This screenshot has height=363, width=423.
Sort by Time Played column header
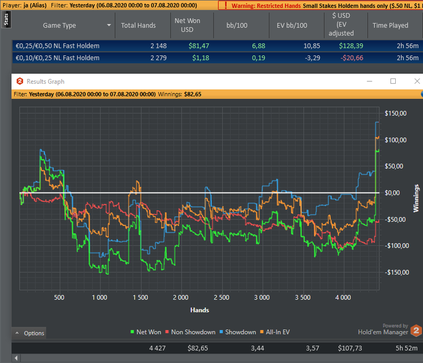pyautogui.click(x=390, y=25)
